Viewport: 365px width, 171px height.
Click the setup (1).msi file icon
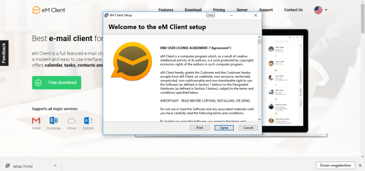(8, 166)
